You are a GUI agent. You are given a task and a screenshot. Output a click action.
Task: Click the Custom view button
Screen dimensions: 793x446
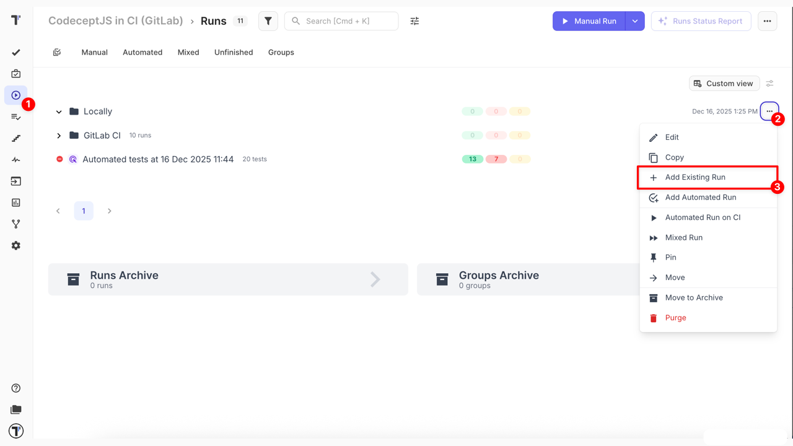[724, 84]
